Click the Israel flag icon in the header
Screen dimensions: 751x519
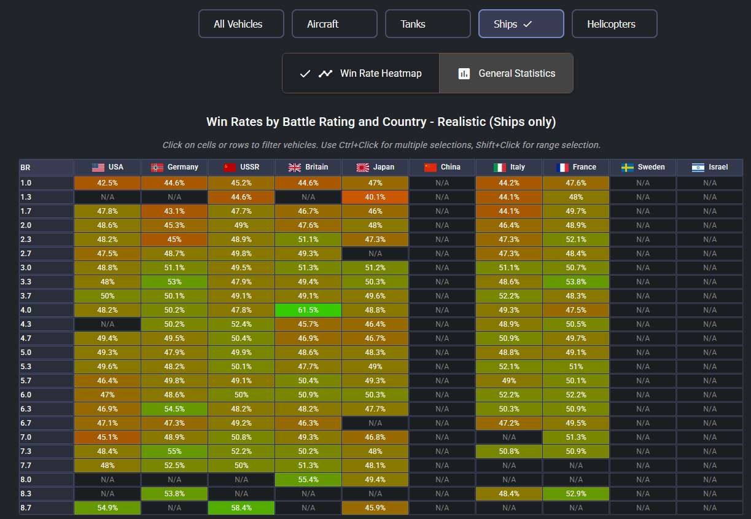698,167
